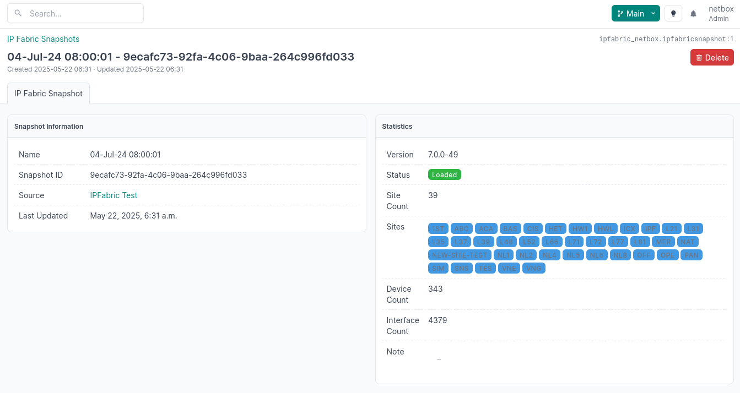740x393 pixels.
Task: Click the L31 site tag
Action: pos(693,229)
